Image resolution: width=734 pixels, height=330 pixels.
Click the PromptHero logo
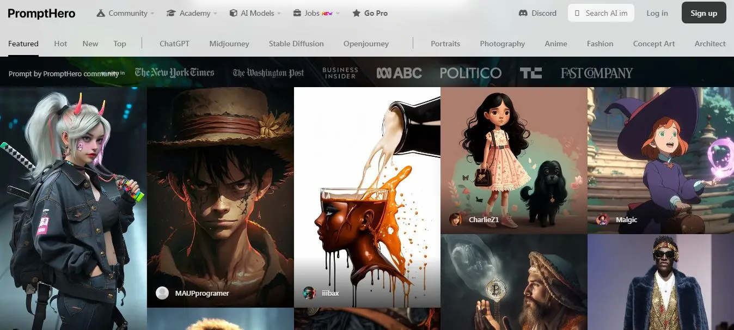click(41, 13)
